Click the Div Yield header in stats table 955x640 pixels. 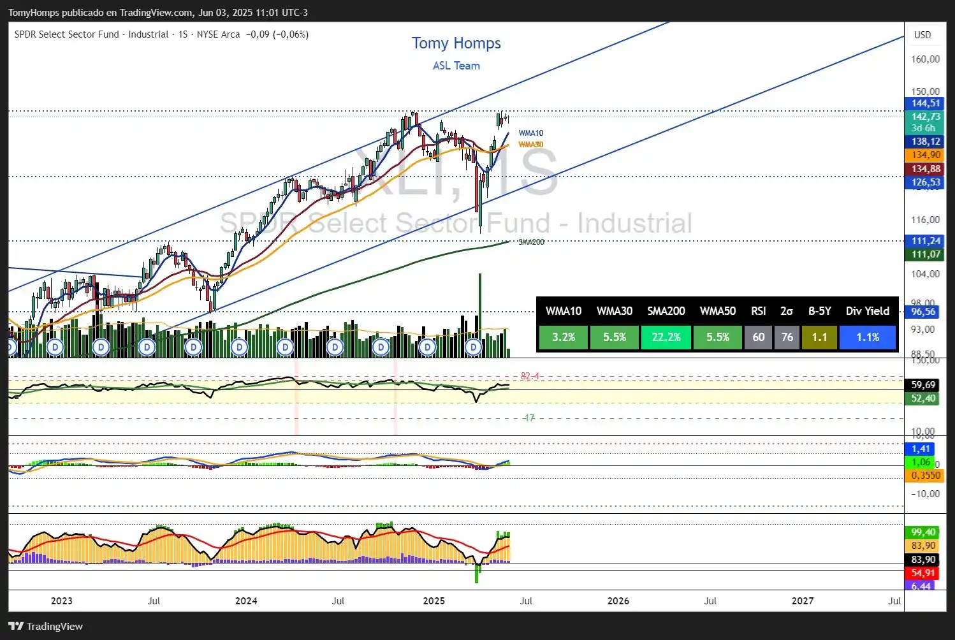pos(868,311)
